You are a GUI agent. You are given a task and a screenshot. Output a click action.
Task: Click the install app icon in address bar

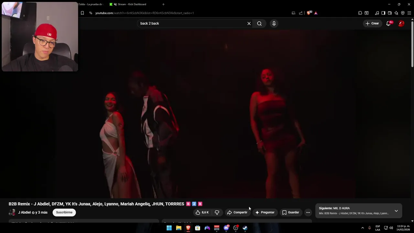293,13
